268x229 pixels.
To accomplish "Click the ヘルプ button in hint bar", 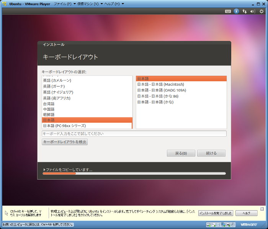I will 247,213.
